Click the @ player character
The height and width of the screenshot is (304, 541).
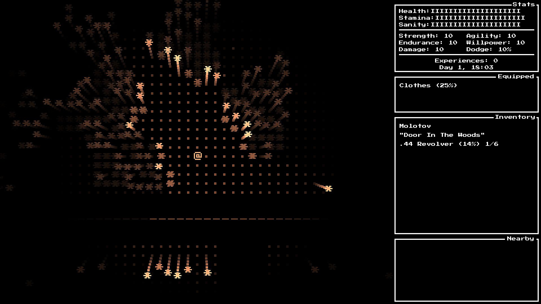pyautogui.click(x=198, y=156)
